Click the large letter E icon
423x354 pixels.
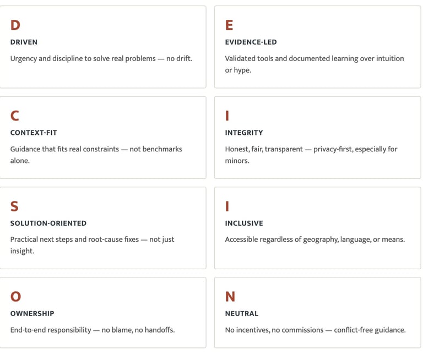229,25
